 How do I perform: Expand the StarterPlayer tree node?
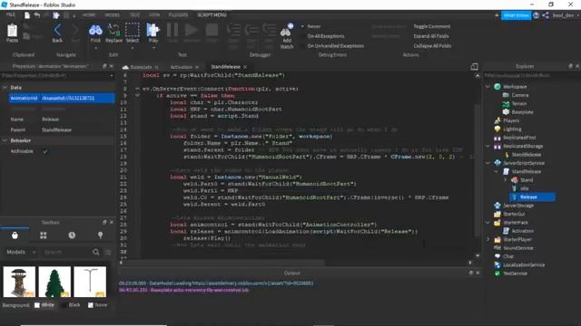coord(488,239)
